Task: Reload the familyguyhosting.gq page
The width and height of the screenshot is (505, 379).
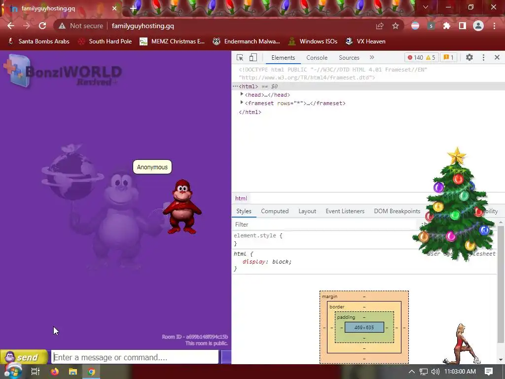Action: pyautogui.click(x=42, y=26)
